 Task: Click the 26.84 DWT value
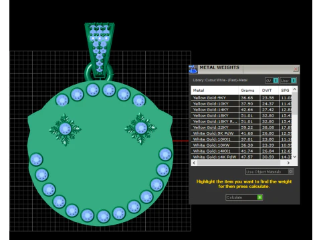(268, 151)
